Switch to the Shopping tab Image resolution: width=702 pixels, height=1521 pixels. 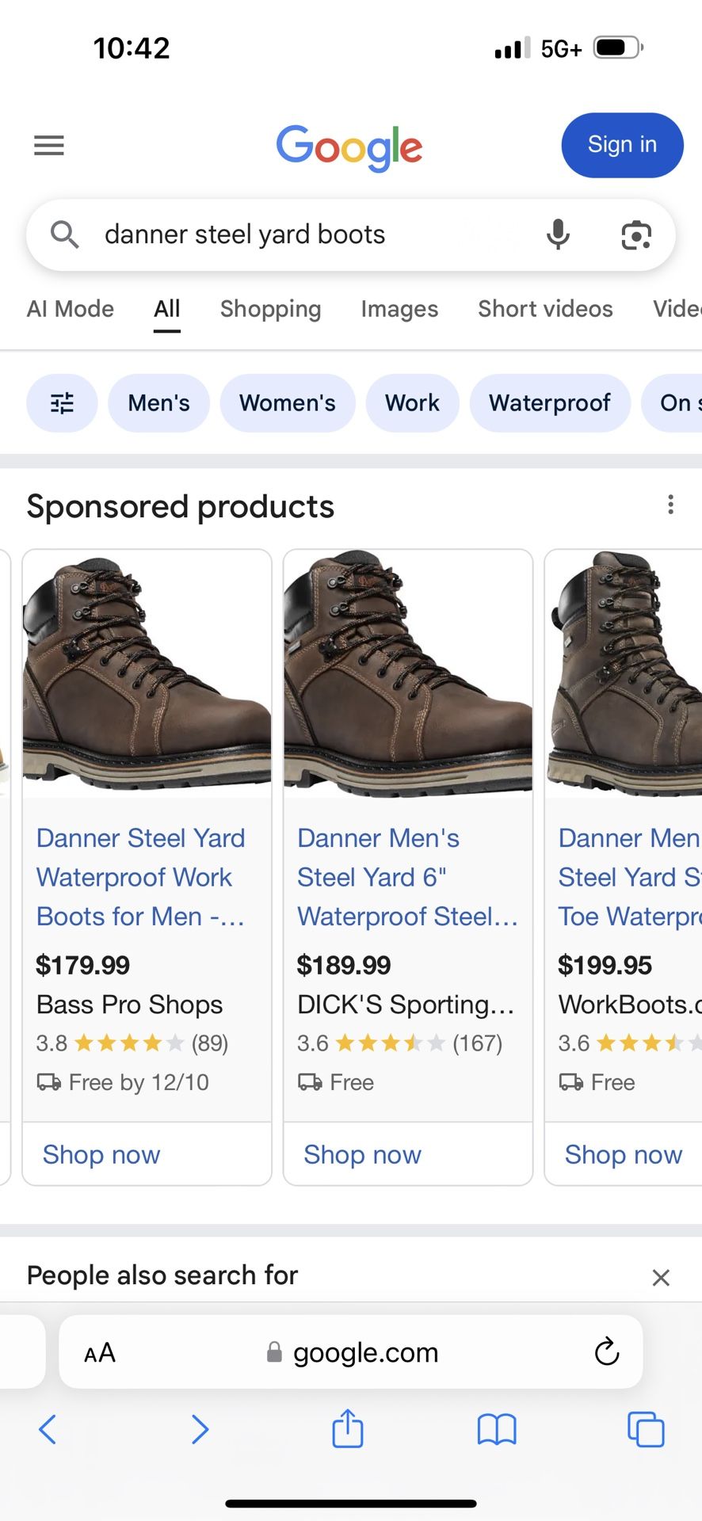[270, 309]
